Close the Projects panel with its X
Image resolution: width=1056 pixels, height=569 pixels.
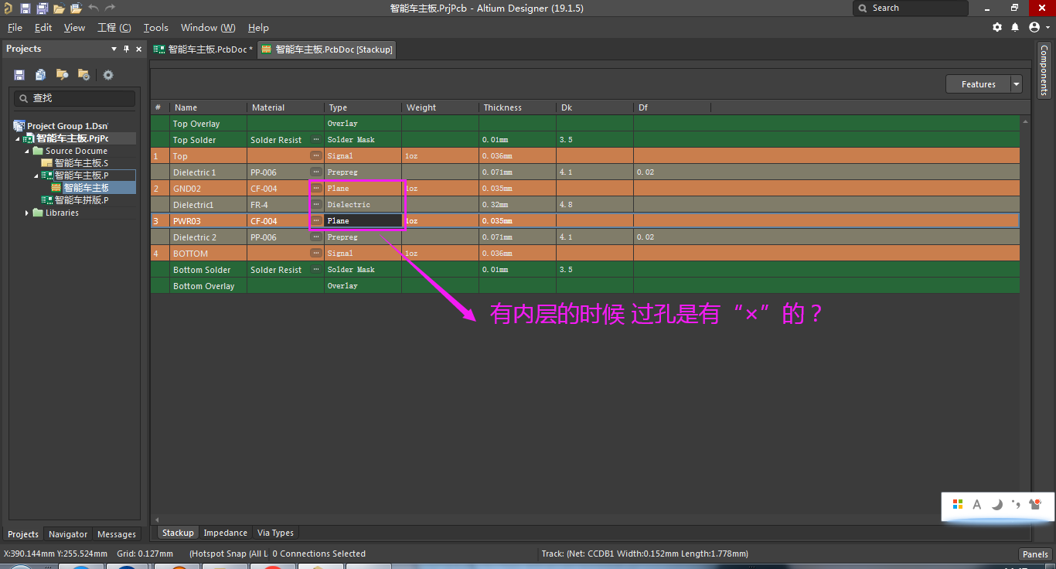click(x=139, y=49)
